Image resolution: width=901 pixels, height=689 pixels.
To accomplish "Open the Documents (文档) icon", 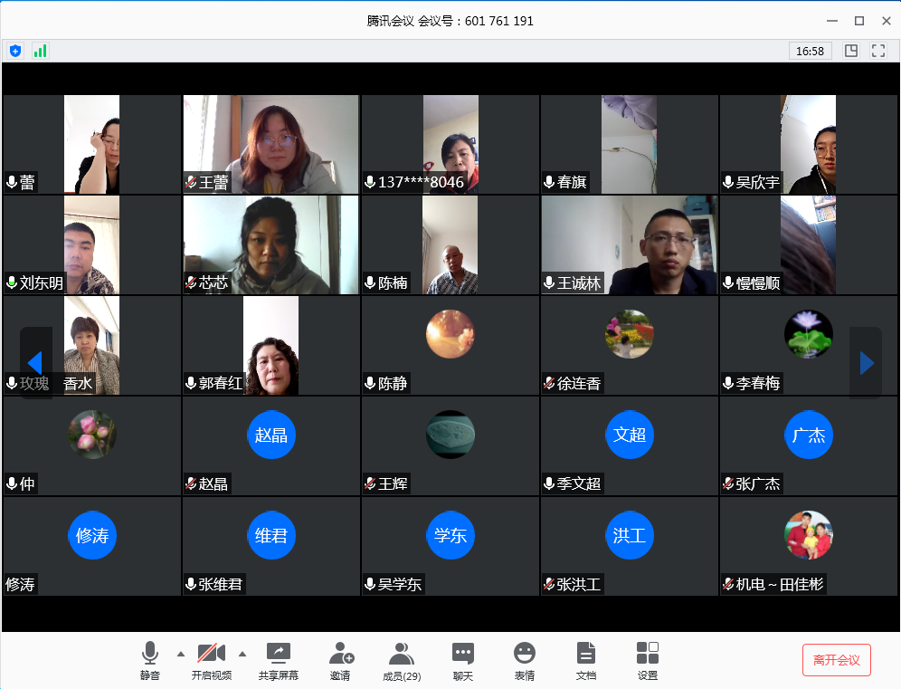I will [586, 660].
